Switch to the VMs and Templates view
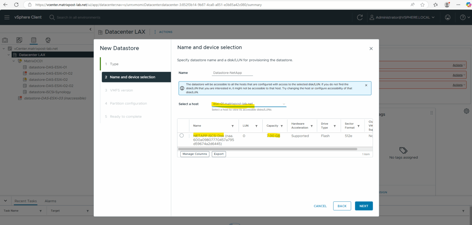This screenshot has height=225, width=472. [19, 40]
